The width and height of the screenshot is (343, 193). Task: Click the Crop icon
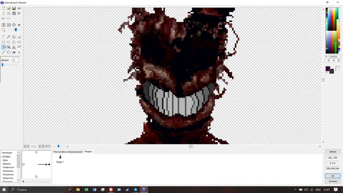click(x=14, y=25)
